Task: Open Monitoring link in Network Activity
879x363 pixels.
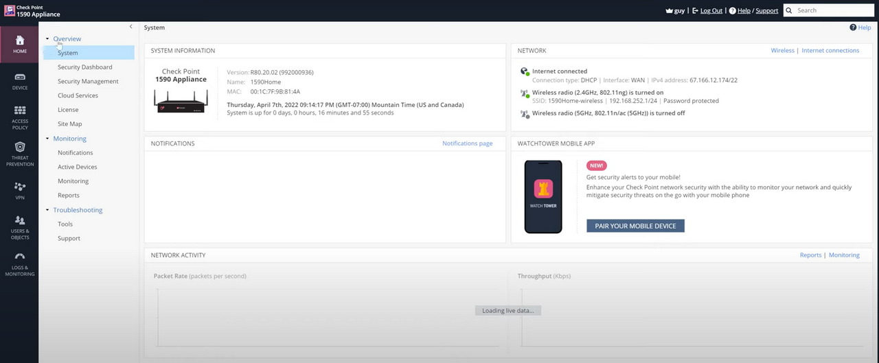Action: tap(844, 255)
